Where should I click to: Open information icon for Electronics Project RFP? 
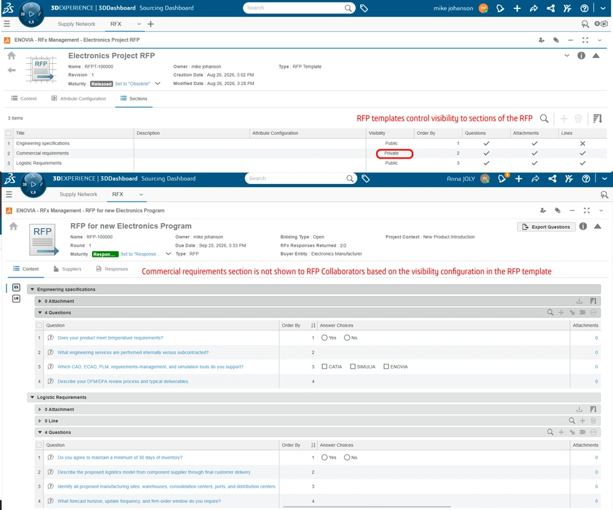coord(581,56)
